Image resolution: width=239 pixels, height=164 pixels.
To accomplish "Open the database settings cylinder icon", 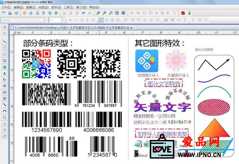I will pyautogui.click(x=43, y=13).
